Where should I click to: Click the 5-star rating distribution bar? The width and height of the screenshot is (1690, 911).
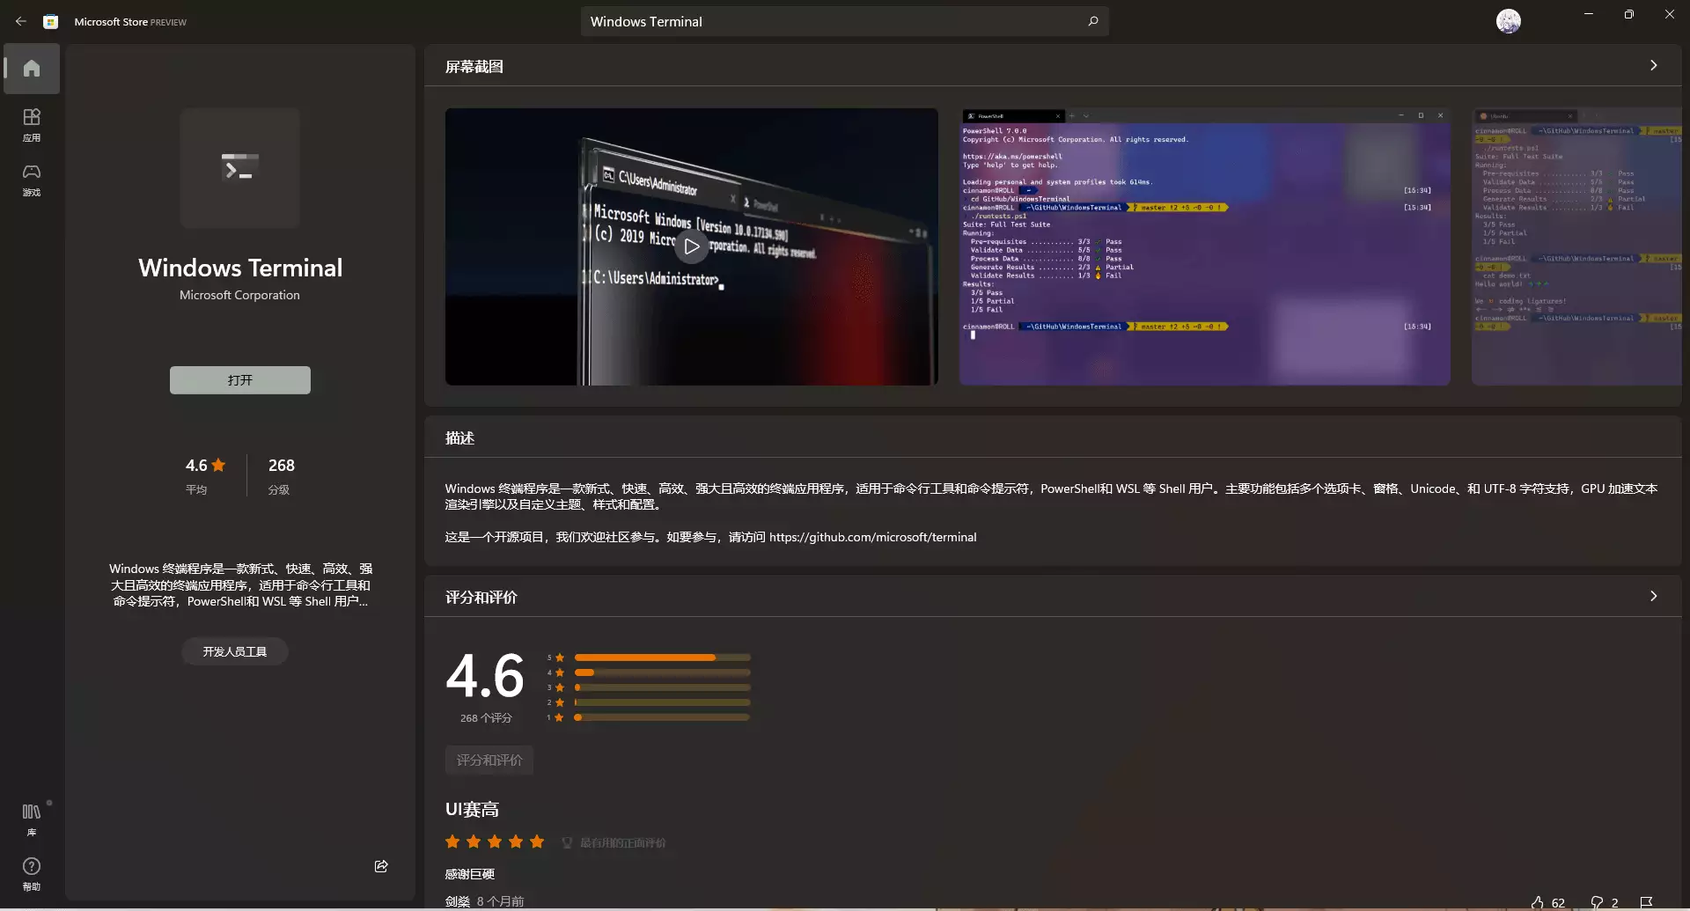[x=662, y=658]
